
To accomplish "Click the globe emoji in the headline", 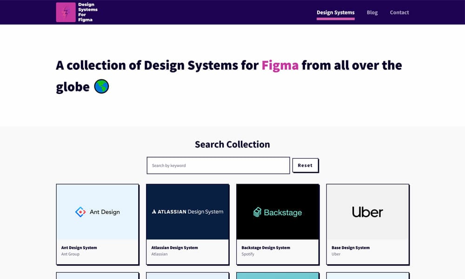I will coord(101,86).
